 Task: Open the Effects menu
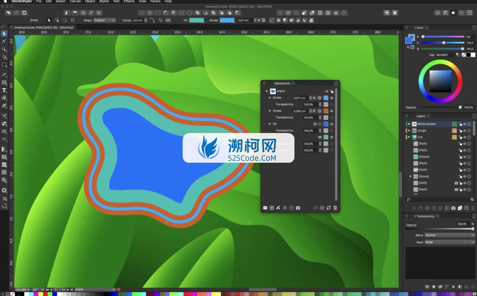click(129, 1)
